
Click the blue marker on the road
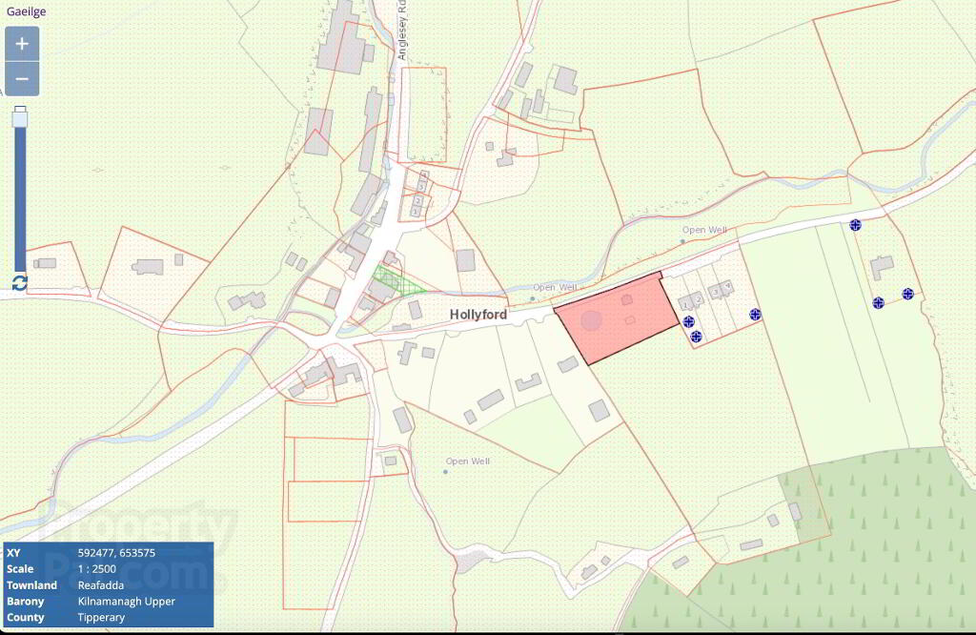pyautogui.click(x=855, y=225)
